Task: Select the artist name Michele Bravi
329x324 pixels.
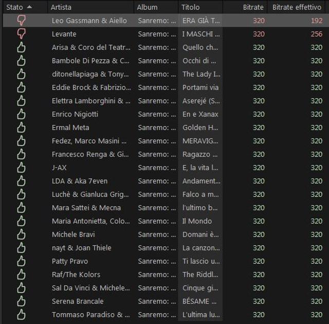Action: 73,234
